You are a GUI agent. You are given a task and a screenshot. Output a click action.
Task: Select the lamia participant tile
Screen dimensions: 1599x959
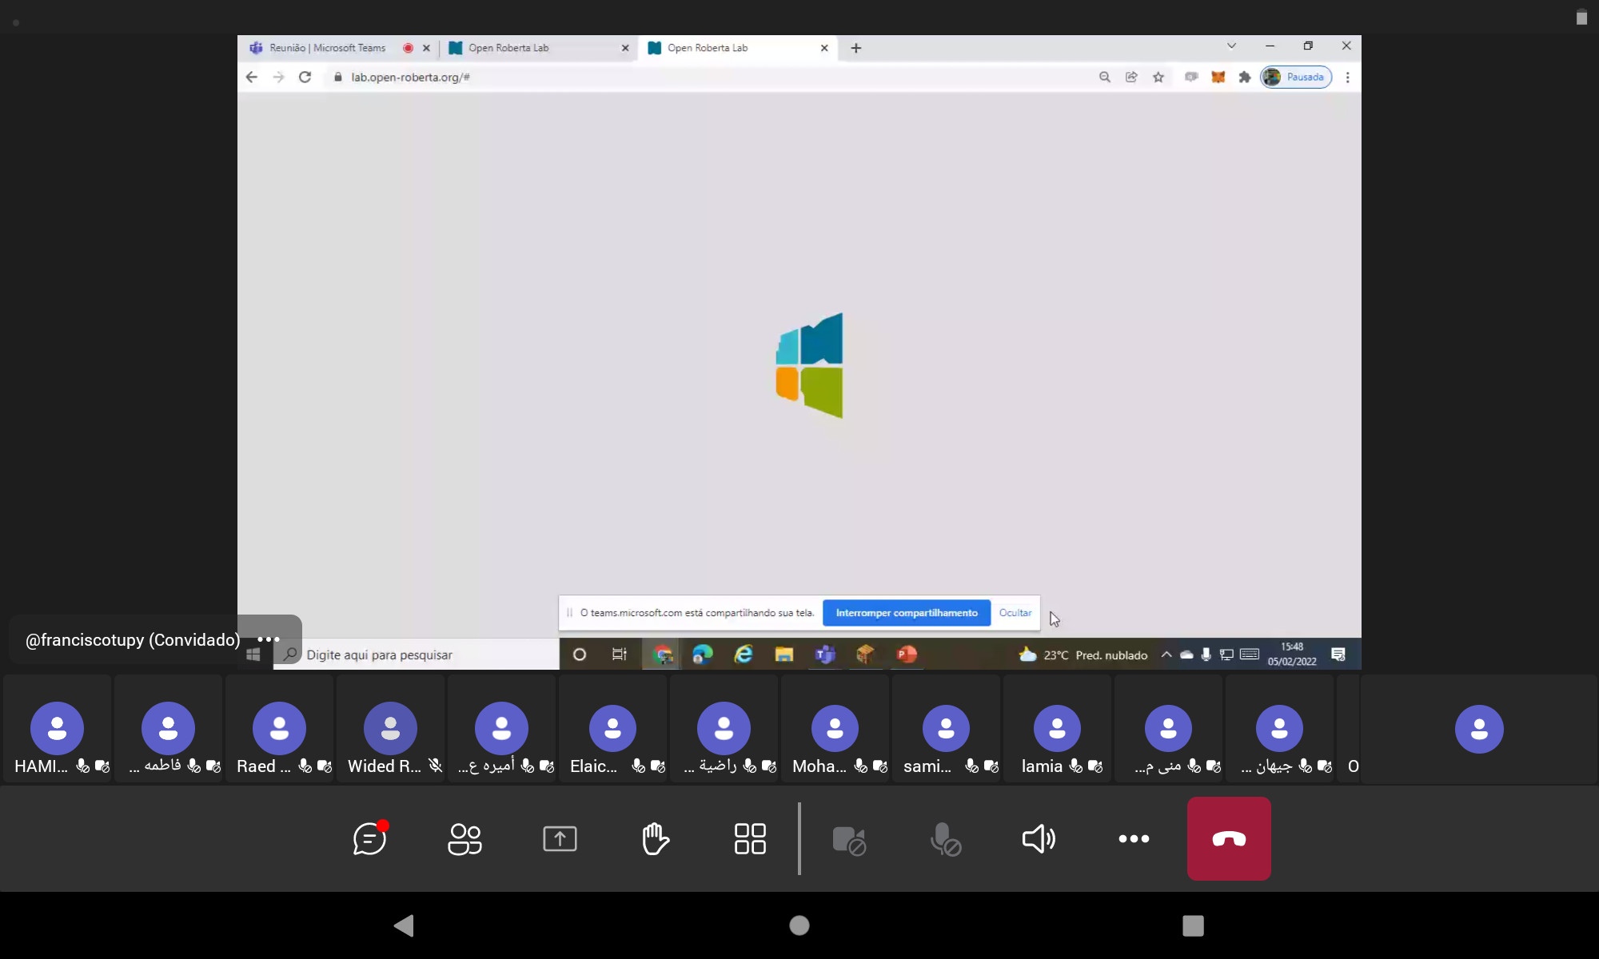[1057, 728]
